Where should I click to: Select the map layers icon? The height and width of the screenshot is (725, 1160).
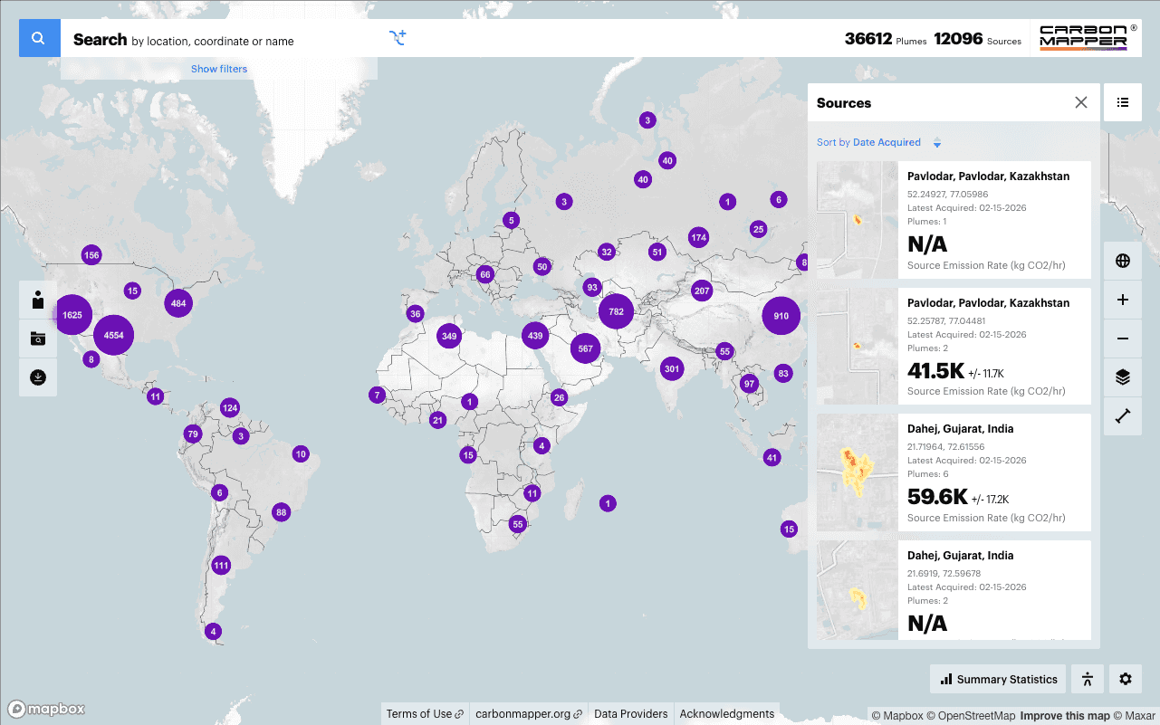click(1122, 377)
